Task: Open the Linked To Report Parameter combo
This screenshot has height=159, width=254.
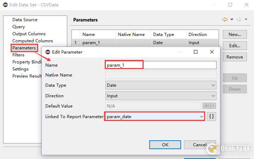Action: click(x=201, y=116)
